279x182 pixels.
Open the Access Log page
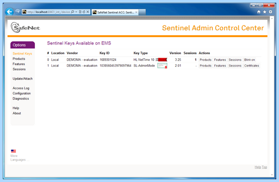[21, 88]
